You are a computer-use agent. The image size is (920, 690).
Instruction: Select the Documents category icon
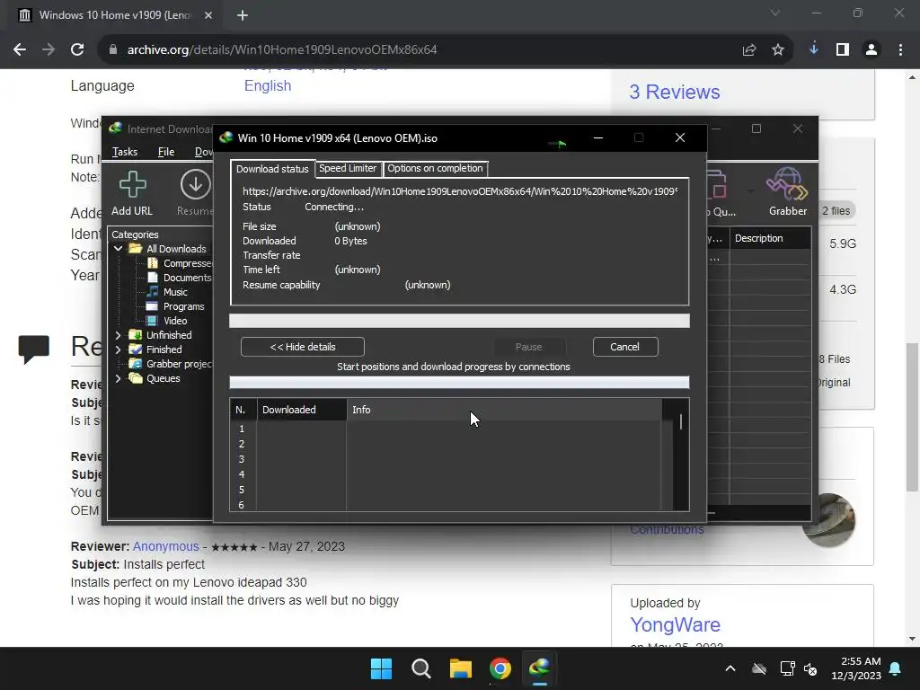click(x=153, y=278)
